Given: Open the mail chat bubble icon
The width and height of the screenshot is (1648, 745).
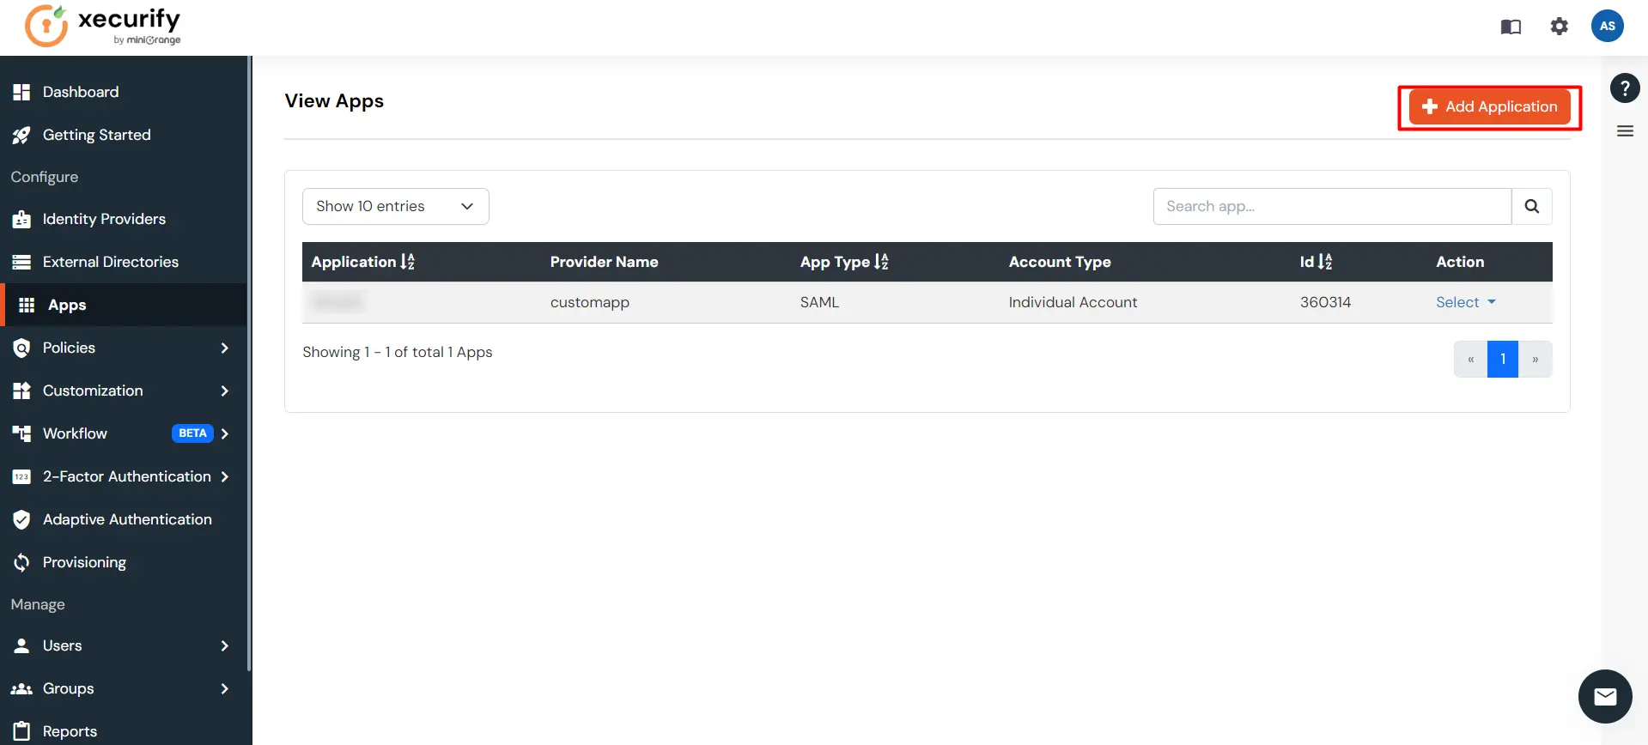Looking at the screenshot, I should pos(1605,696).
